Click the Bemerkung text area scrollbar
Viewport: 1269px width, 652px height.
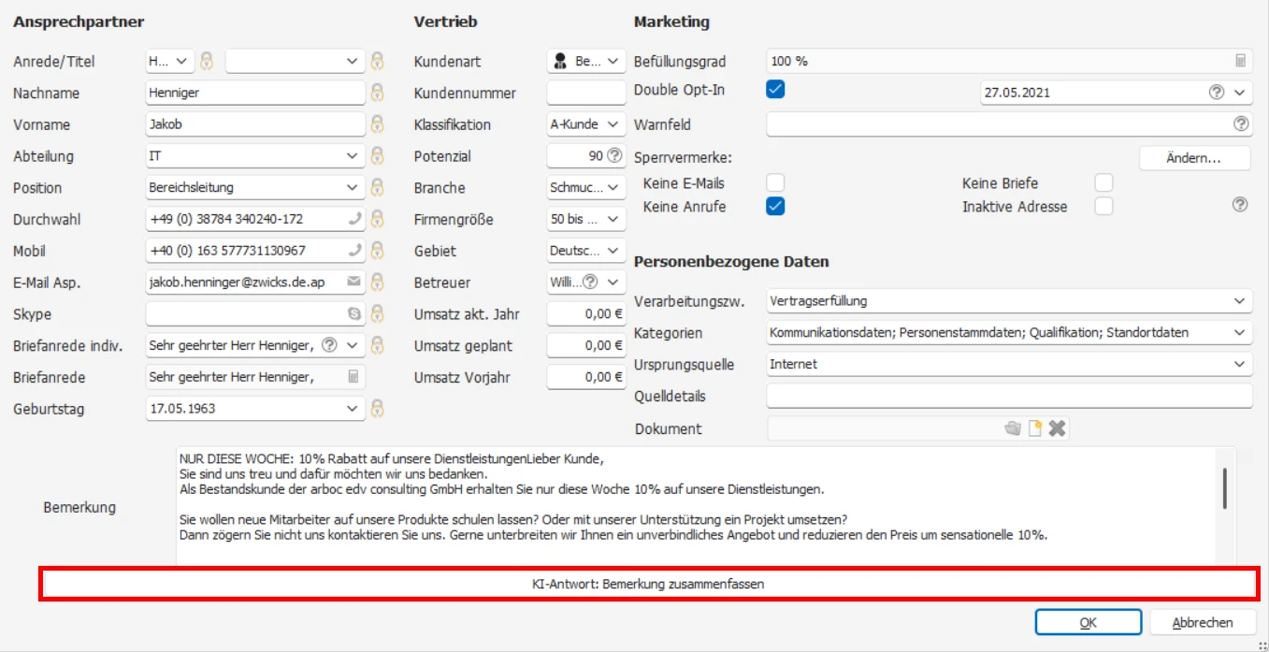pyautogui.click(x=1225, y=489)
